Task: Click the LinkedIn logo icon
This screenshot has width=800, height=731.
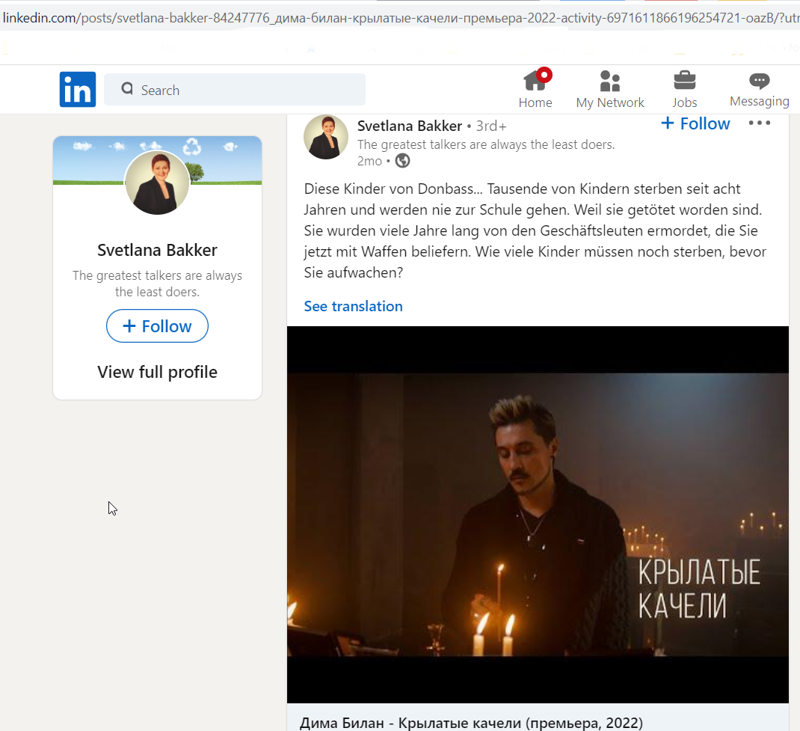Action: click(78, 89)
